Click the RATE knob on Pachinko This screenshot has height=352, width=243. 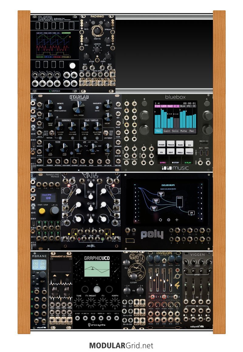[x=86, y=24]
